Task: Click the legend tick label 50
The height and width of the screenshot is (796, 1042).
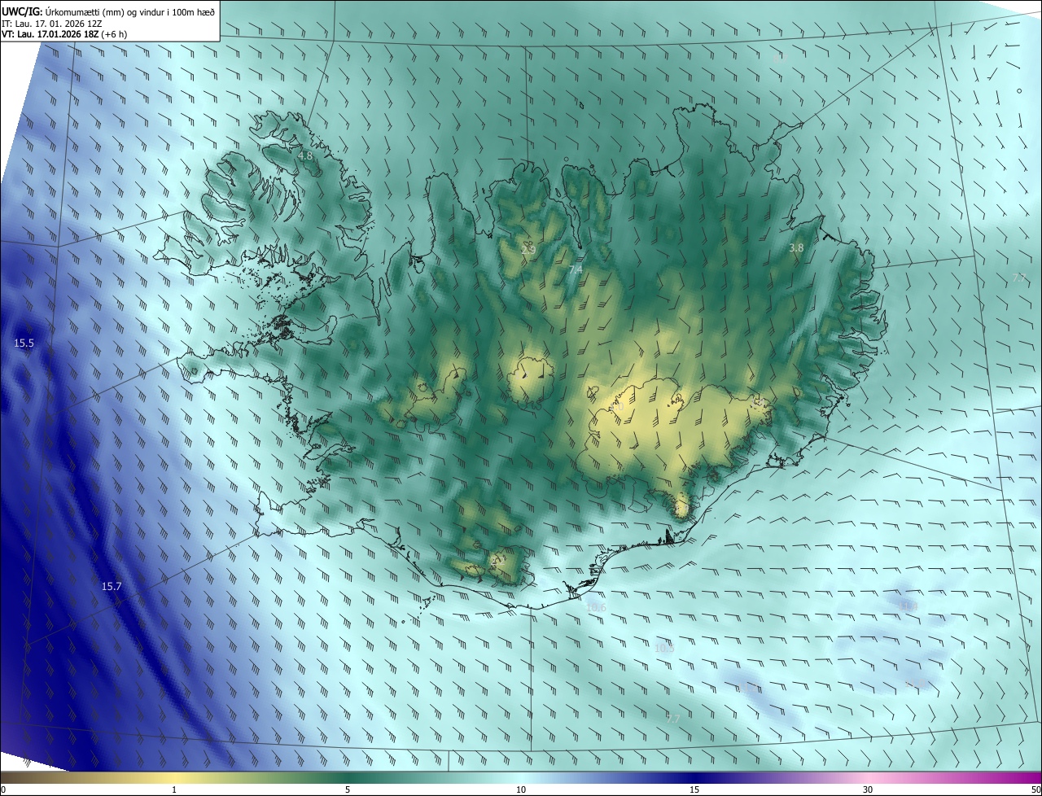Action: pyautogui.click(x=1035, y=789)
